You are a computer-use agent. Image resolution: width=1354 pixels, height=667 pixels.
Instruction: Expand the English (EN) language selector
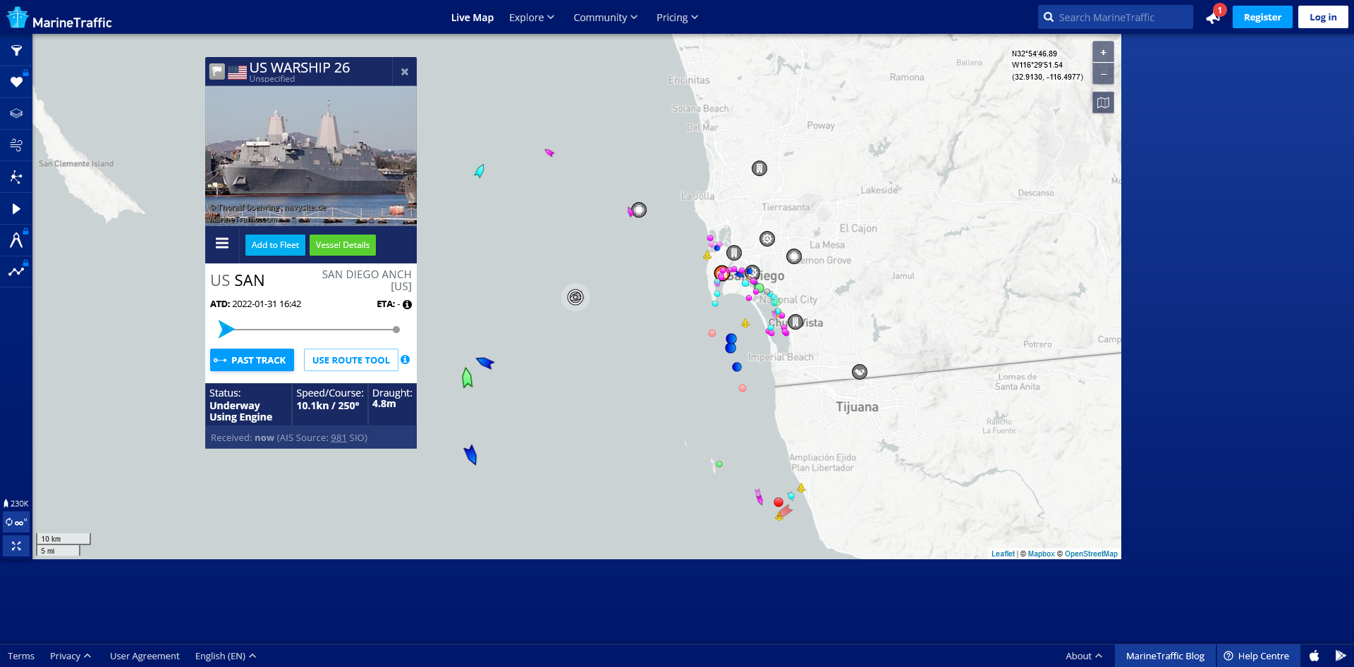[226, 656]
